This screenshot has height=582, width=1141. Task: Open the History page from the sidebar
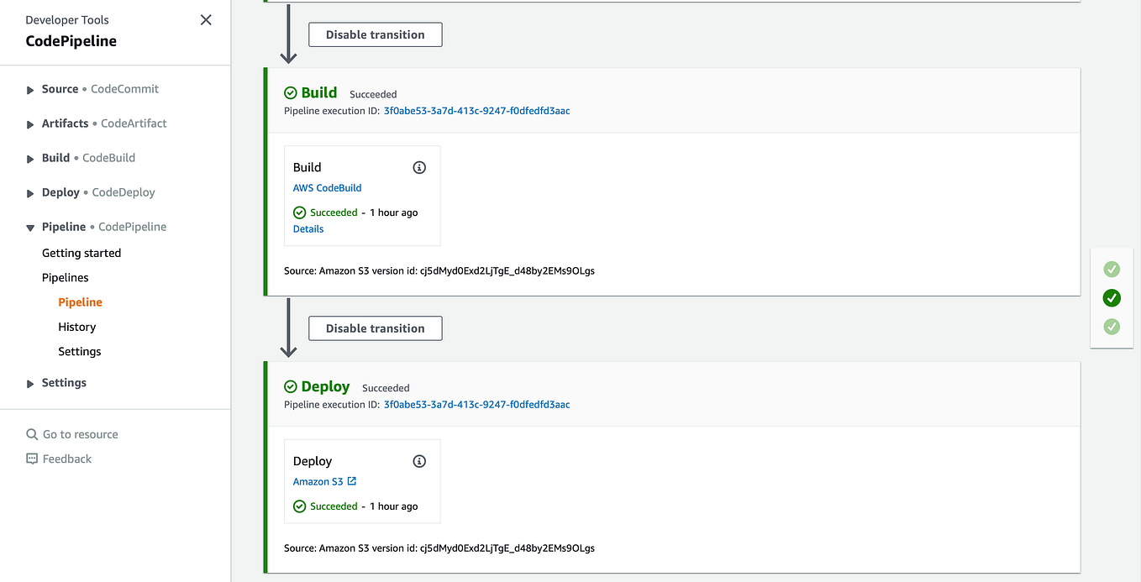click(x=76, y=327)
